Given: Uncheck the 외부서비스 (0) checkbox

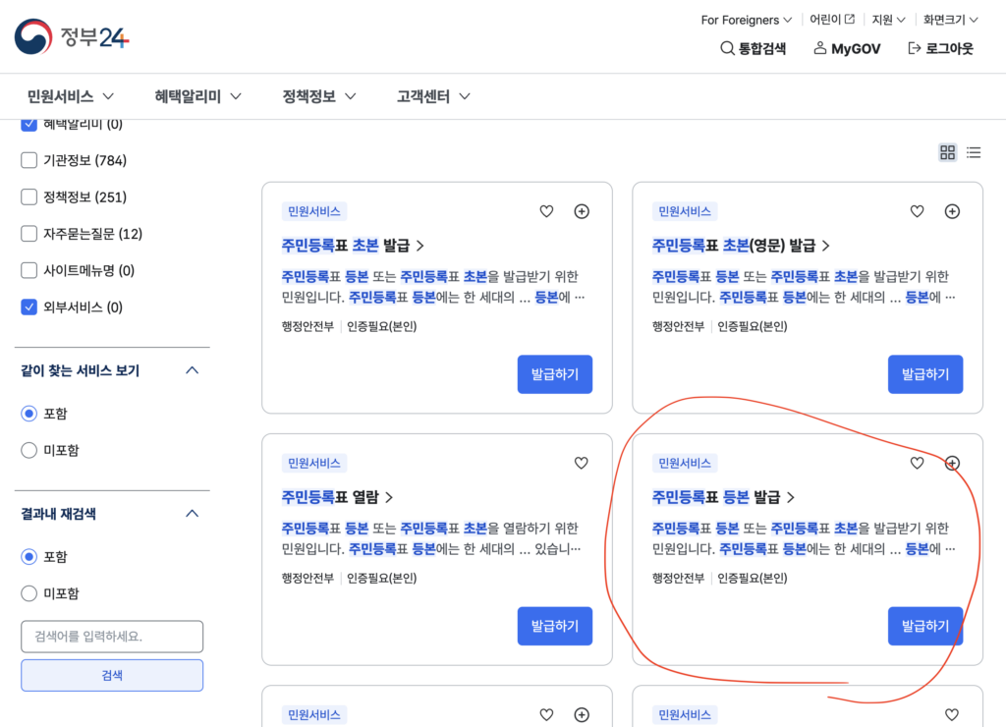Looking at the screenshot, I should click(x=29, y=308).
